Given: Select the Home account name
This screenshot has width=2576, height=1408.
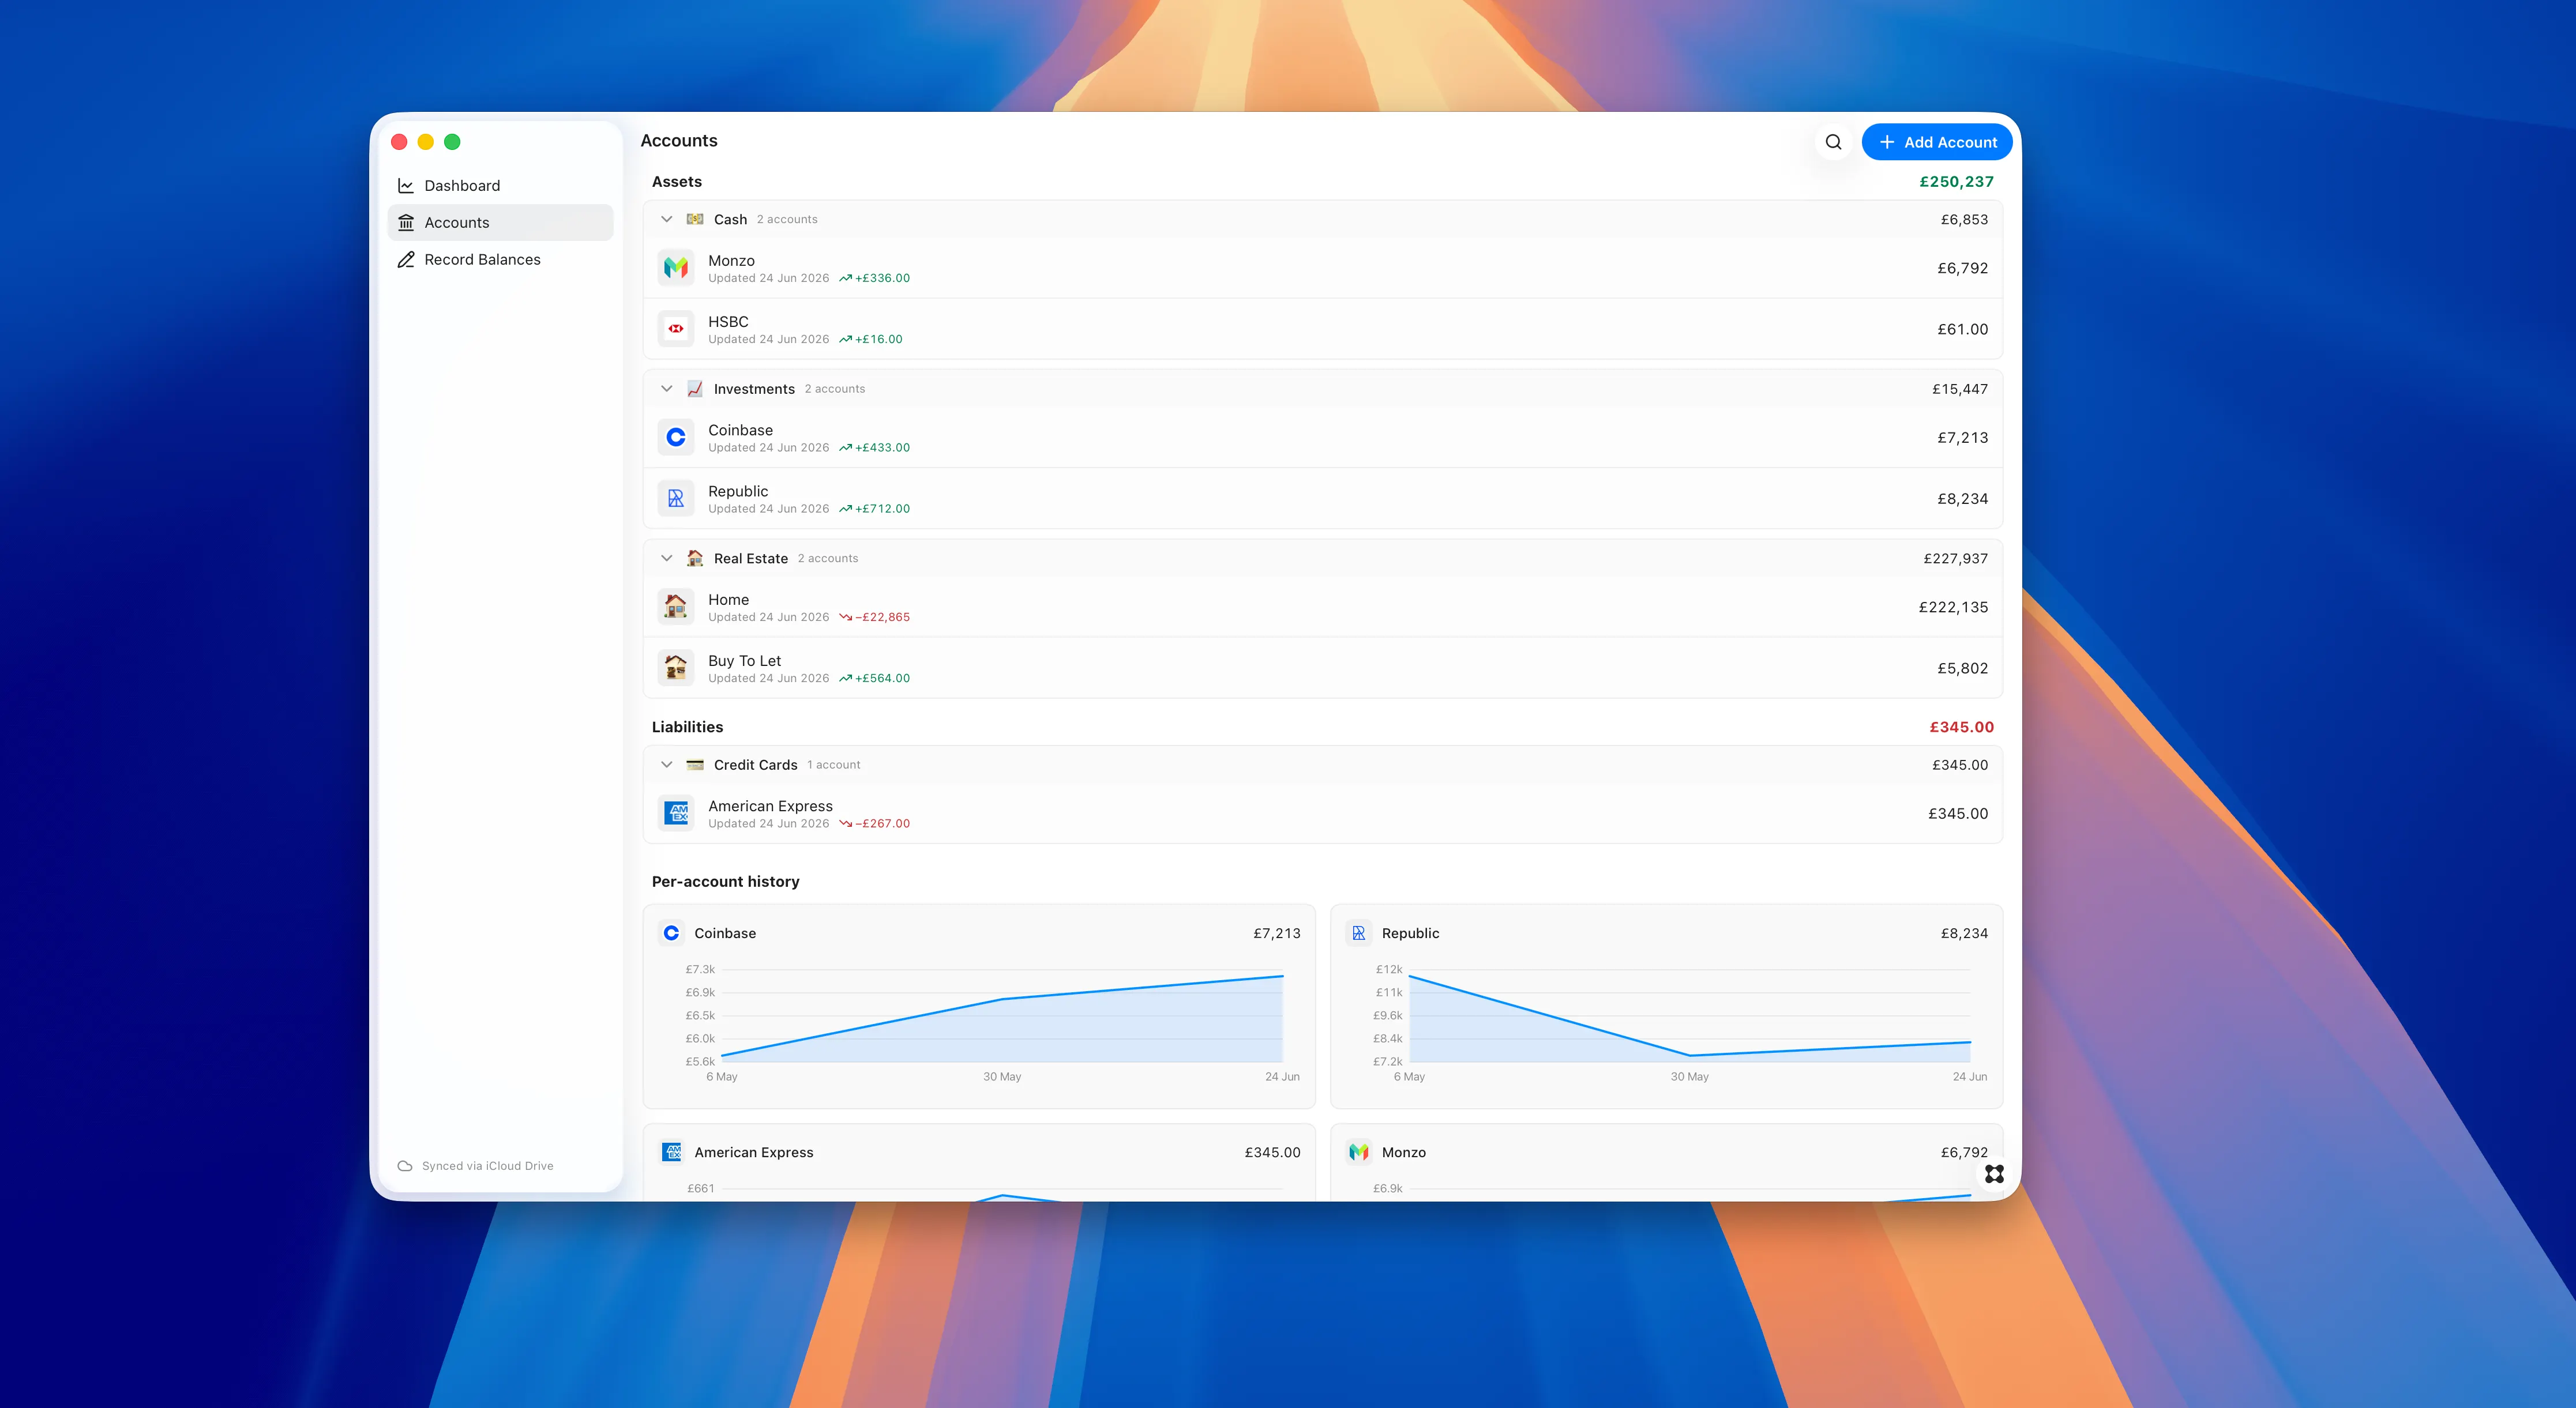Looking at the screenshot, I should (728, 600).
